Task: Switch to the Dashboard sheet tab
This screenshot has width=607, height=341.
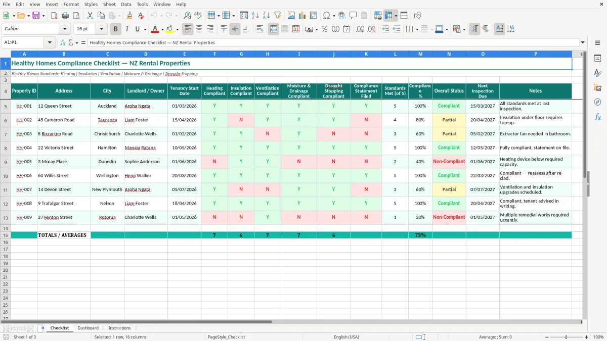Action: coord(88,328)
